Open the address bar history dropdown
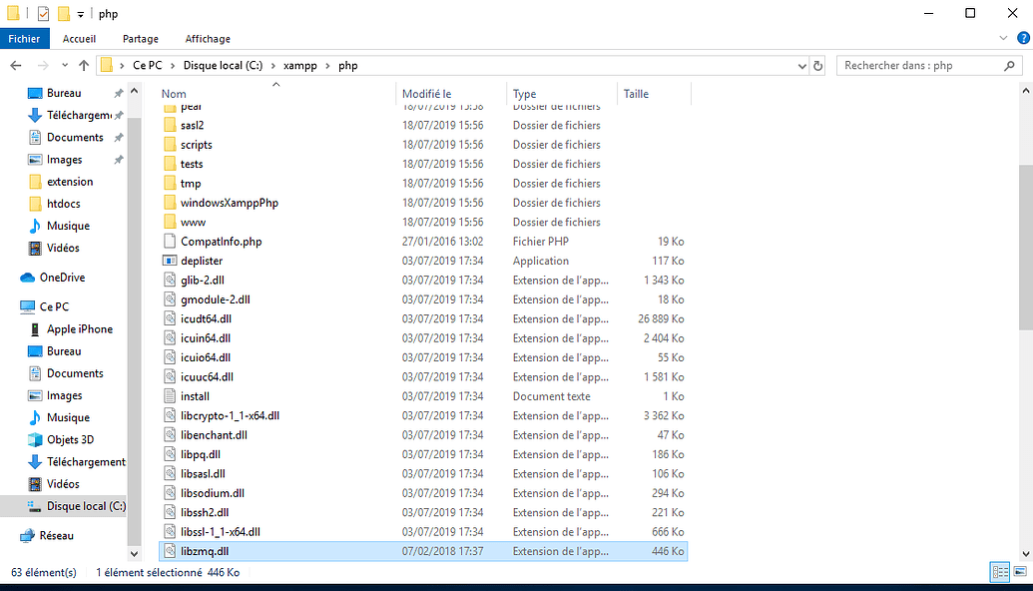The image size is (1033, 591). coord(802,66)
